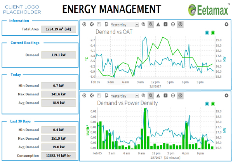The image size is (233, 163).
Task: Click the bookmark square icon on Demand vs Power Density
Action: (x=165, y=95)
